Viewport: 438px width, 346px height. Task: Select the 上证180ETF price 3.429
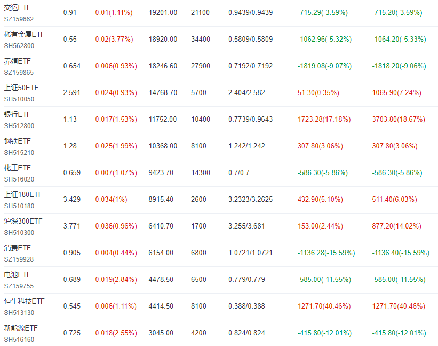point(72,199)
